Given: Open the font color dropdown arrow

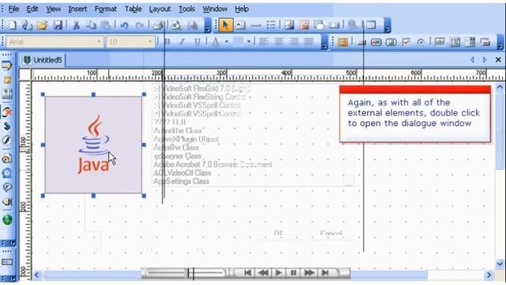Looking at the screenshot, I should (227, 42).
